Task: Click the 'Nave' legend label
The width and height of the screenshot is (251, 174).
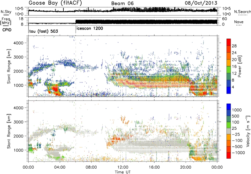Action: click(239, 22)
